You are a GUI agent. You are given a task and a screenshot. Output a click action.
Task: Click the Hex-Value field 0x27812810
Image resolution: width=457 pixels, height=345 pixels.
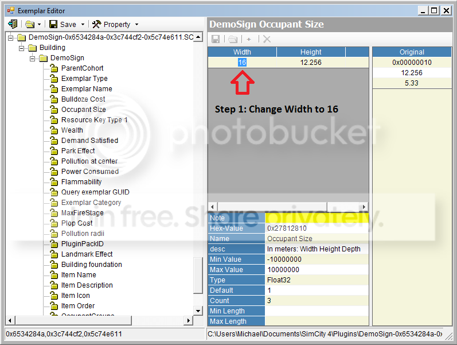click(317, 228)
